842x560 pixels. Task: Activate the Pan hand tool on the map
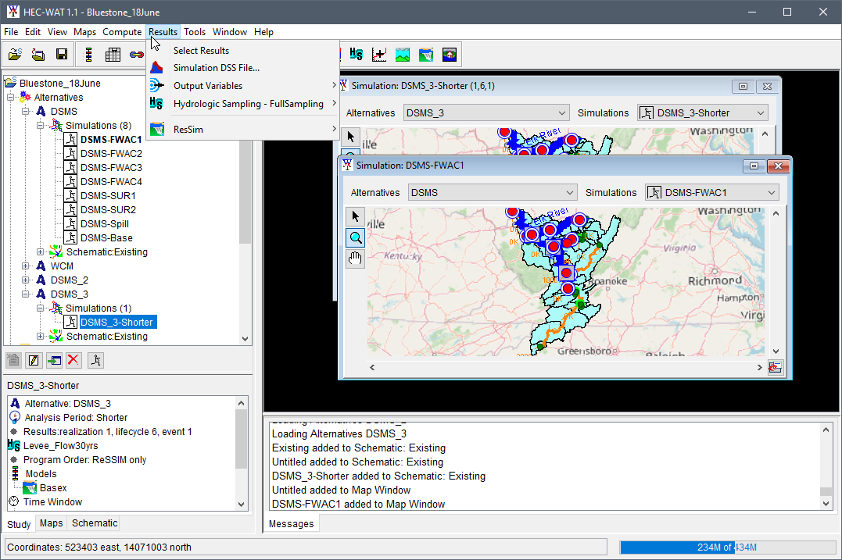(355, 259)
